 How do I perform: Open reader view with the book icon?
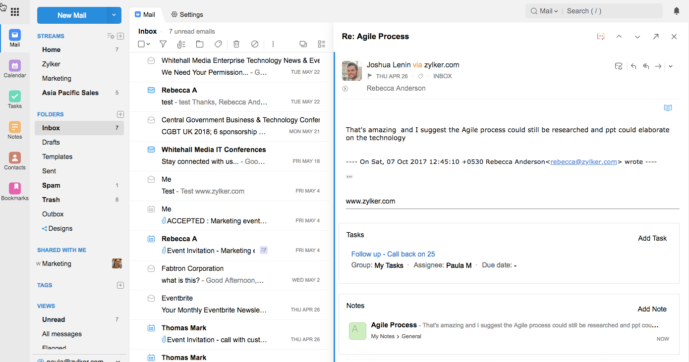click(668, 107)
